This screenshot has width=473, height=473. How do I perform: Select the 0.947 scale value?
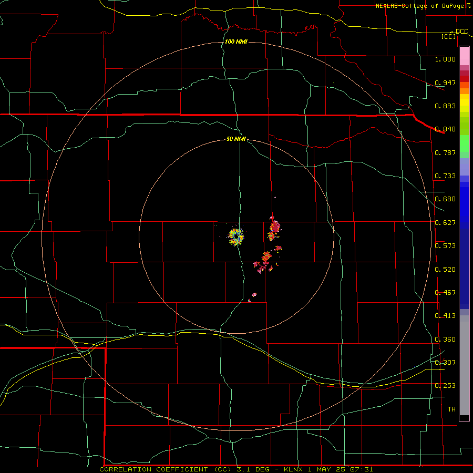click(445, 83)
